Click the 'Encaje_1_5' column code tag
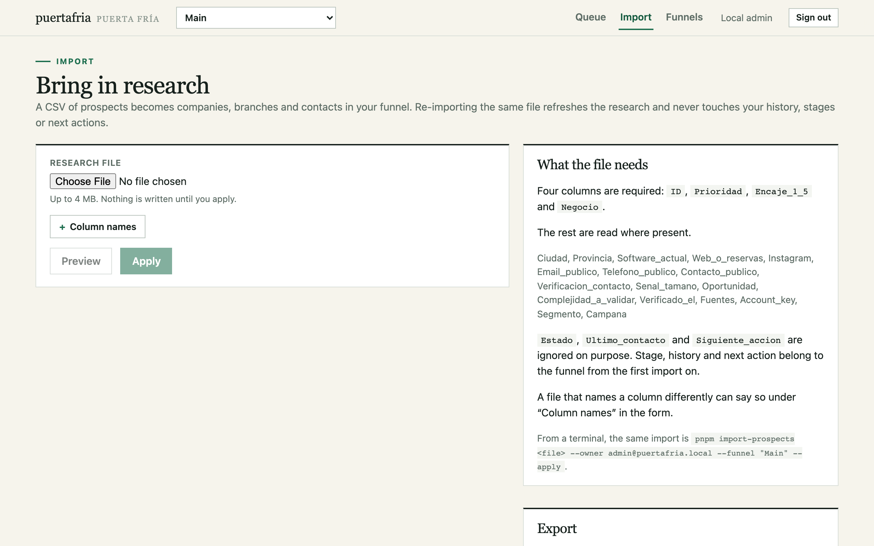874x546 pixels. click(x=781, y=191)
